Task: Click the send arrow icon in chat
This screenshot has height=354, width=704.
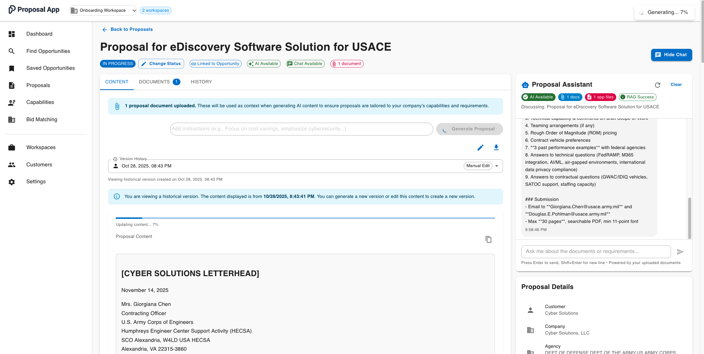Action: pos(680,252)
